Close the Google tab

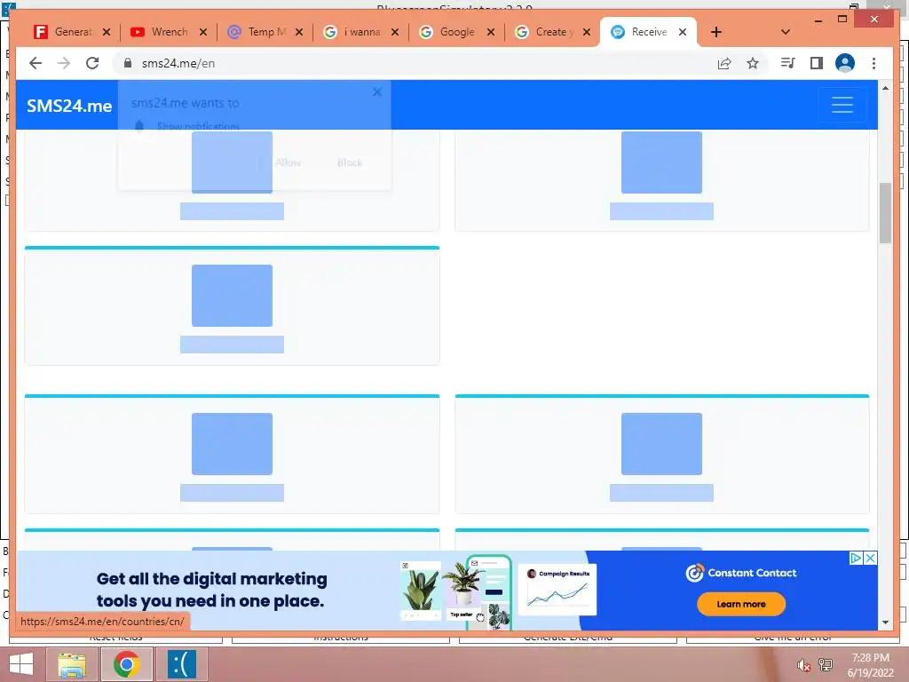point(491,32)
